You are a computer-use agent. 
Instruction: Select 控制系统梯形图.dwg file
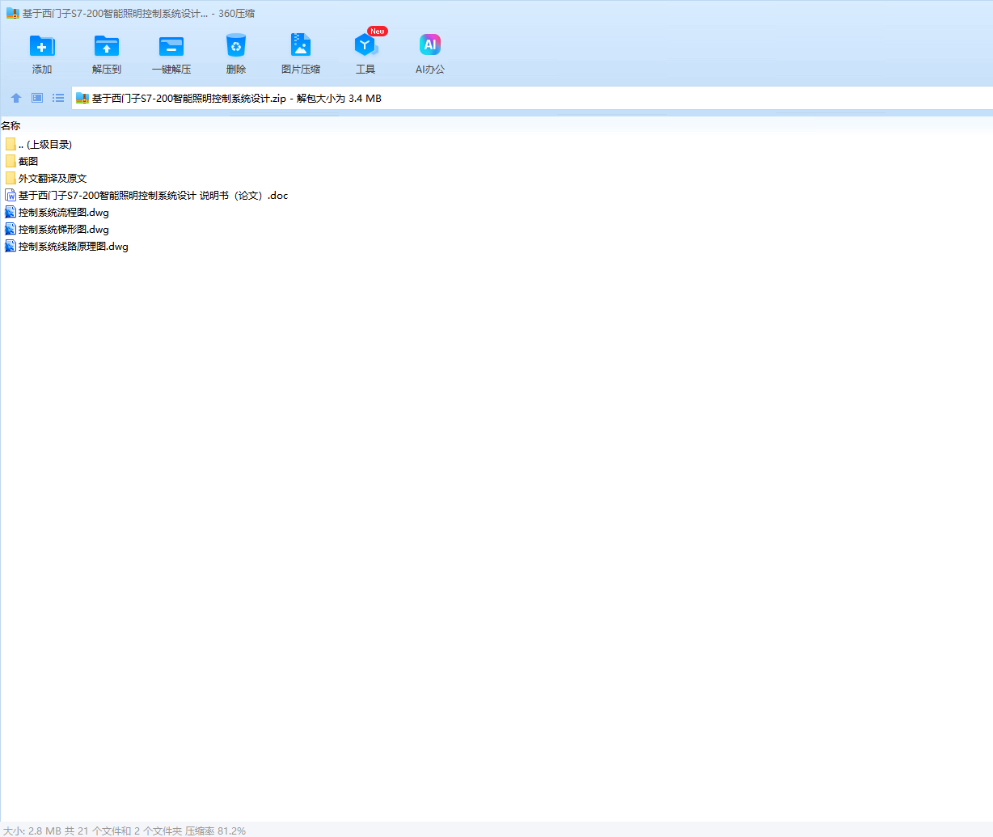pos(57,230)
